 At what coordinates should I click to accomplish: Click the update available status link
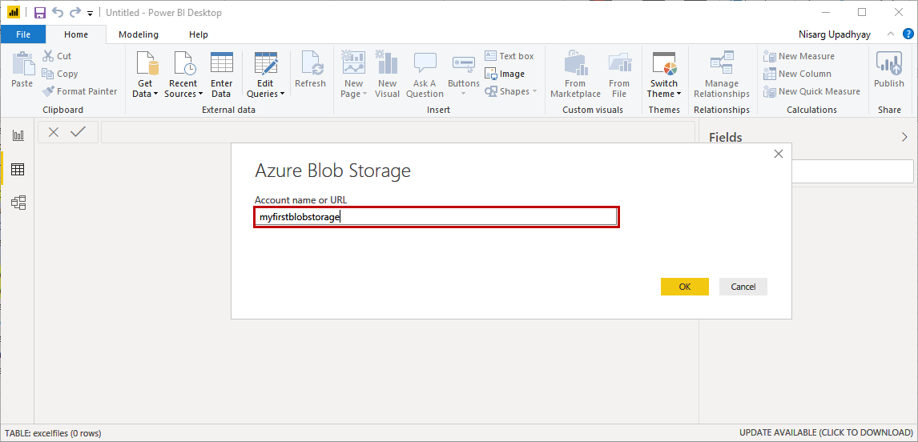pyautogui.click(x=826, y=432)
